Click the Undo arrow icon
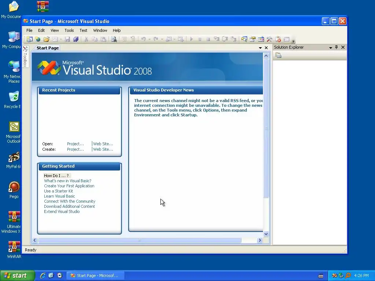This screenshot has width=375, height=281. point(144,39)
